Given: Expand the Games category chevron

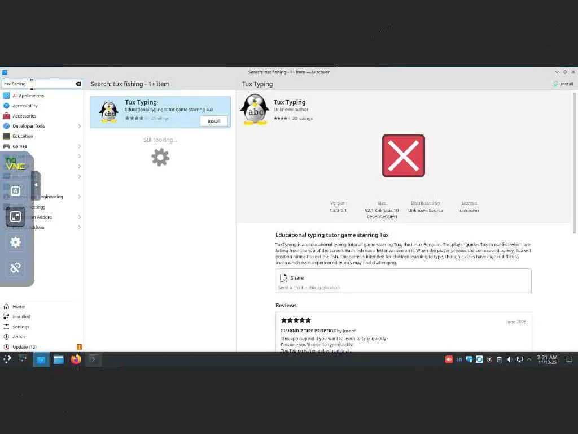Looking at the screenshot, I should 79,146.
